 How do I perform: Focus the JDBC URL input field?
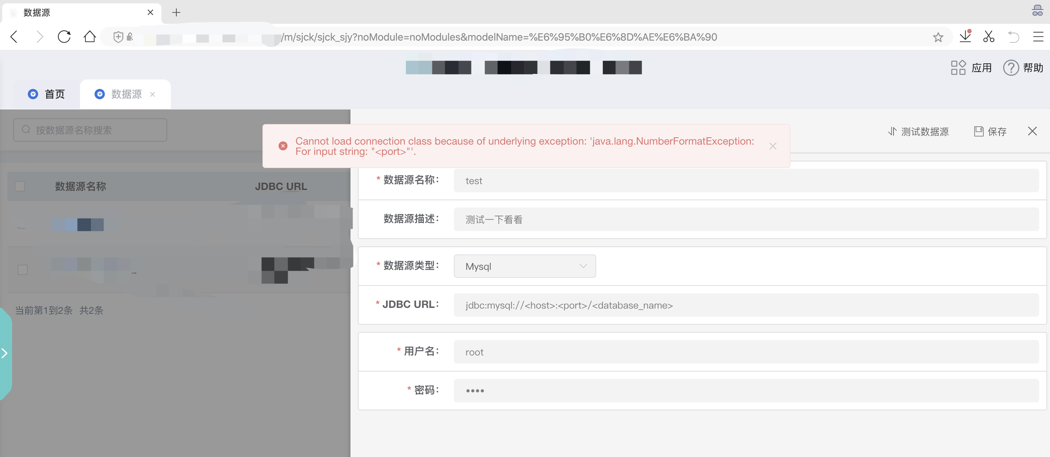pyautogui.click(x=746, y=305)
